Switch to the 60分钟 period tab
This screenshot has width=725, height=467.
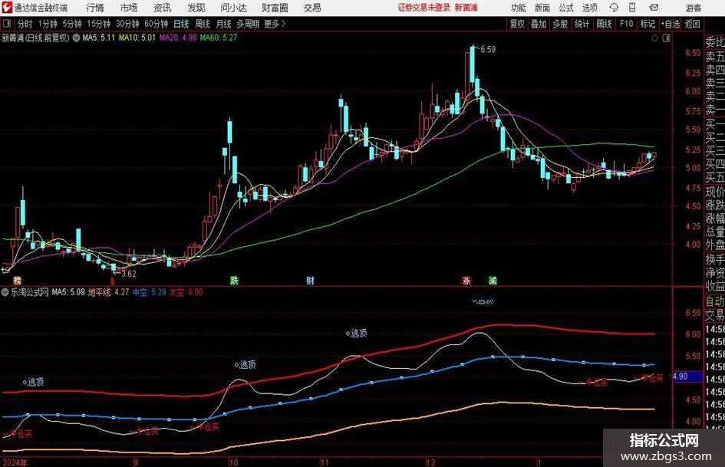pyautogui.click(x=157, y=24)
